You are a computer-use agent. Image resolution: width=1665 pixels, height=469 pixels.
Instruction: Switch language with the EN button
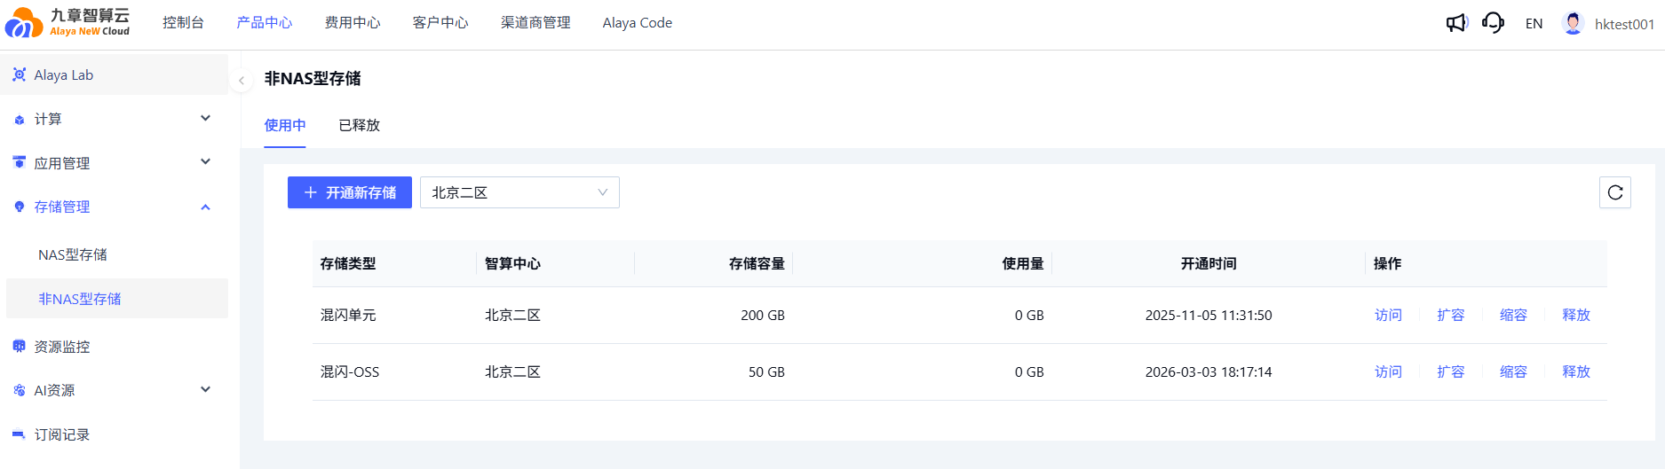tap(1534, 24)
